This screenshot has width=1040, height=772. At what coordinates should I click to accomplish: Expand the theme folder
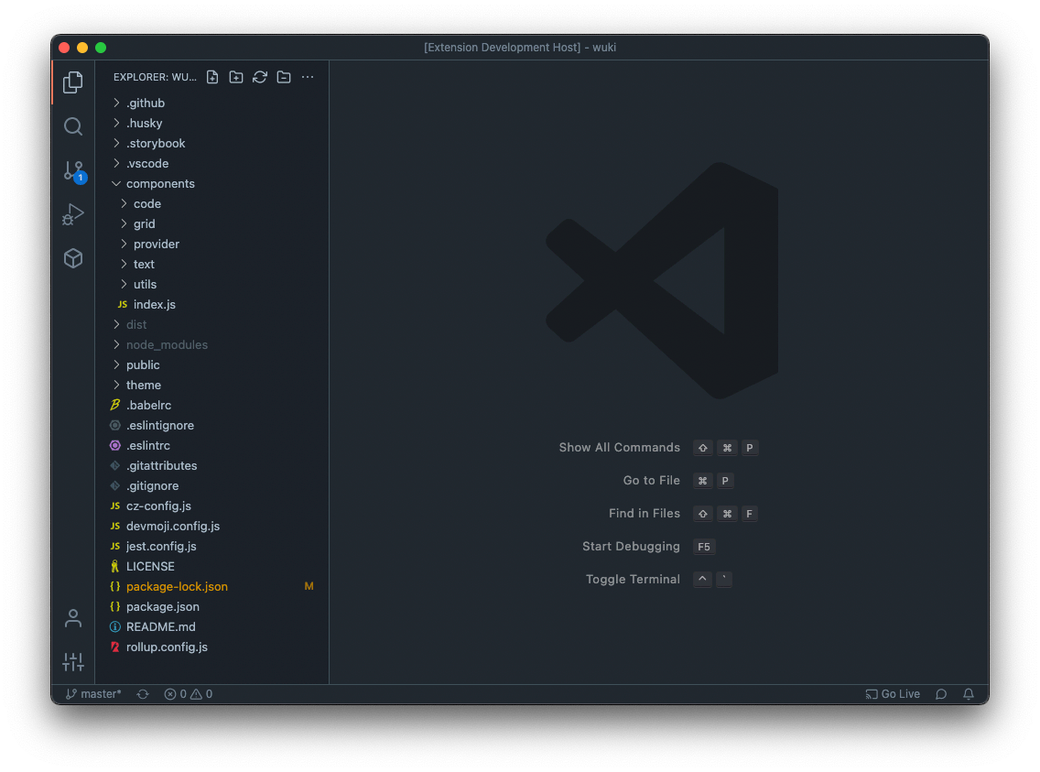[x=212, y=385]
